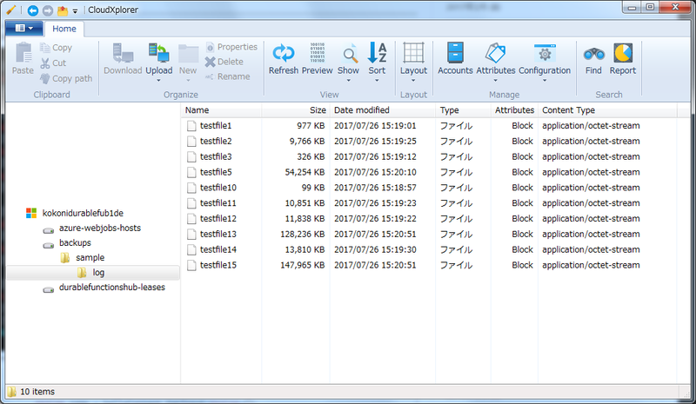Click the New folder icon

pos(188,54)
